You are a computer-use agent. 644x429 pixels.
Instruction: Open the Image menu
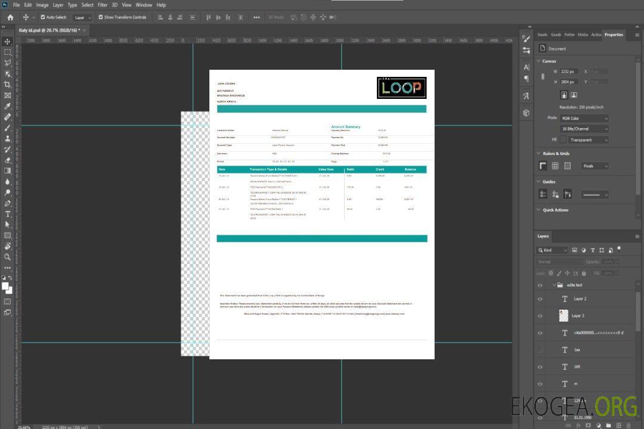tap(42, 5)
